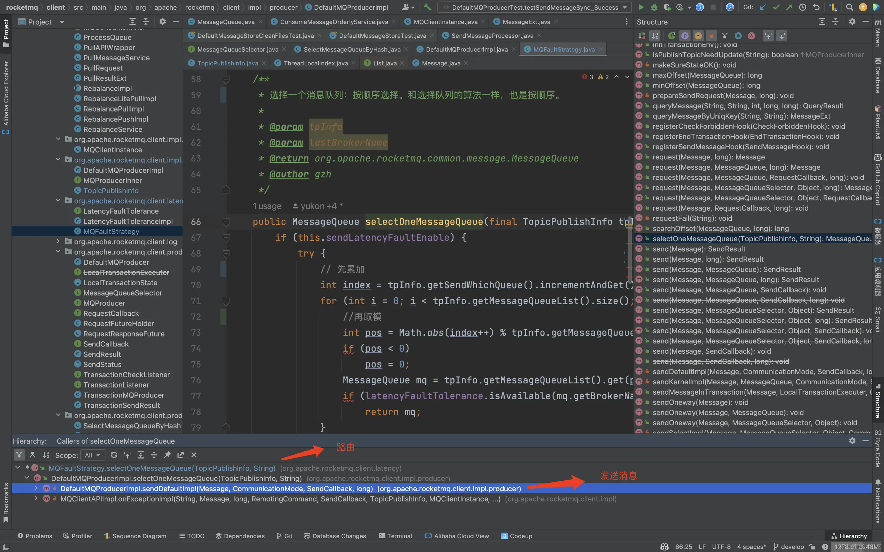Toggle Sort by Visibility in Structure
The height and width of the screenshot is (552, 884).
pyautogui.click(x=642, y=36)
